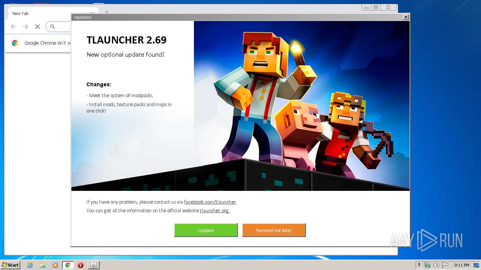Switch to Chrome on the taskbar
481x270 pixels.
68,265
